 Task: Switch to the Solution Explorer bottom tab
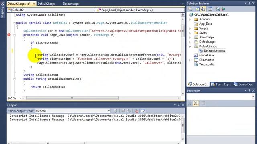tap(198, 84)
